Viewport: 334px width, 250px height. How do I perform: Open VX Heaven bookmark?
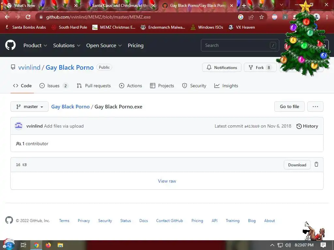point(242,27)
